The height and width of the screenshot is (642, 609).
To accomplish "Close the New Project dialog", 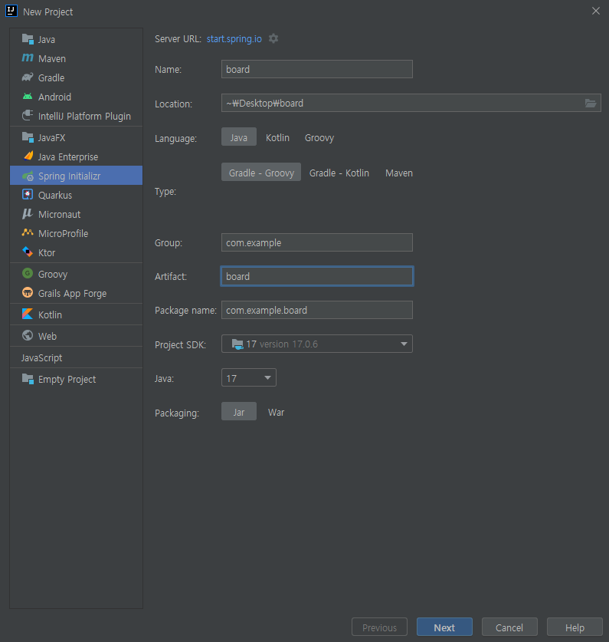I will [x=596, y=11].
